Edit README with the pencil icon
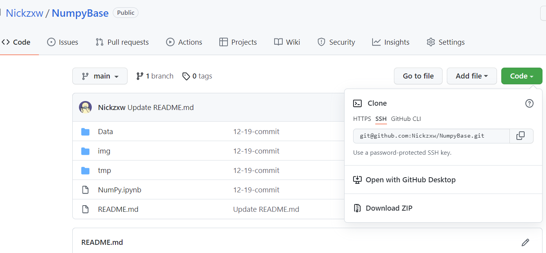The image size is (546, 253). [x=525, y=243]
